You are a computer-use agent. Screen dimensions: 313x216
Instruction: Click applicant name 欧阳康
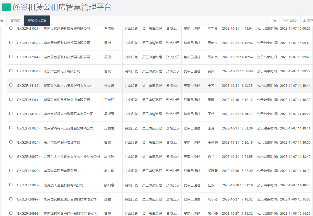(x=109, y=185)
